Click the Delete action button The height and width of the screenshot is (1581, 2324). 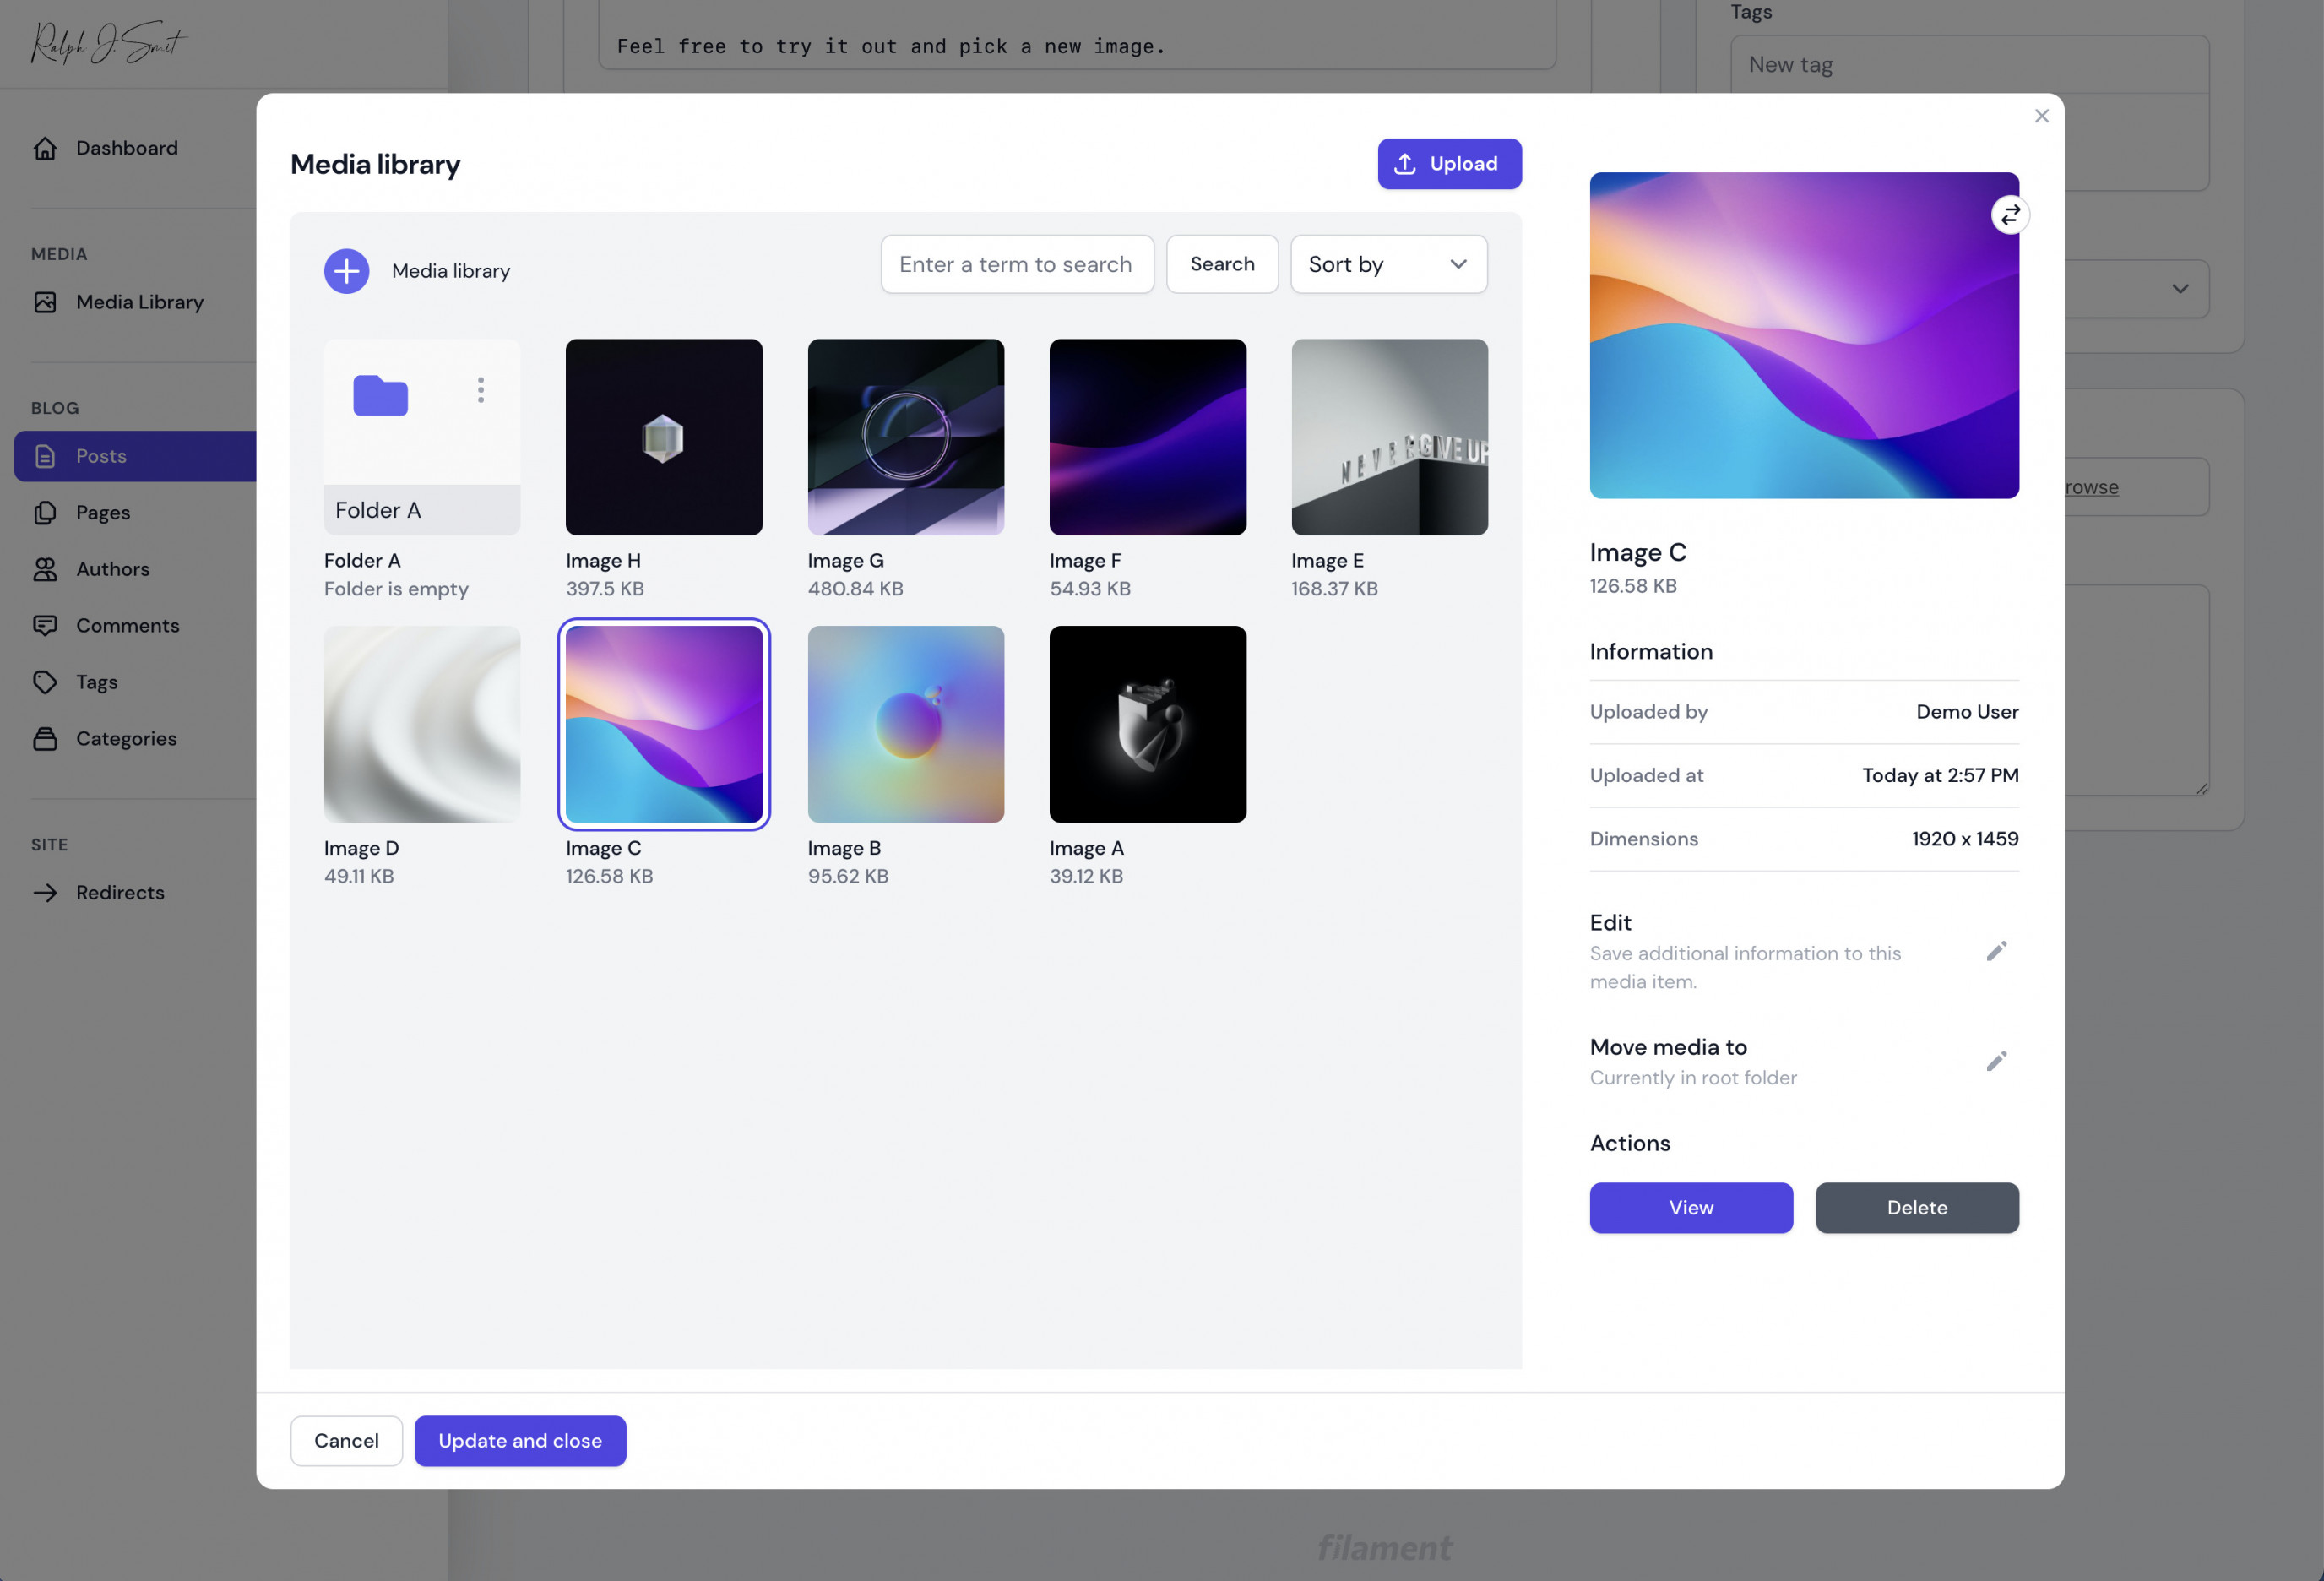(x=1916, y=1207)
